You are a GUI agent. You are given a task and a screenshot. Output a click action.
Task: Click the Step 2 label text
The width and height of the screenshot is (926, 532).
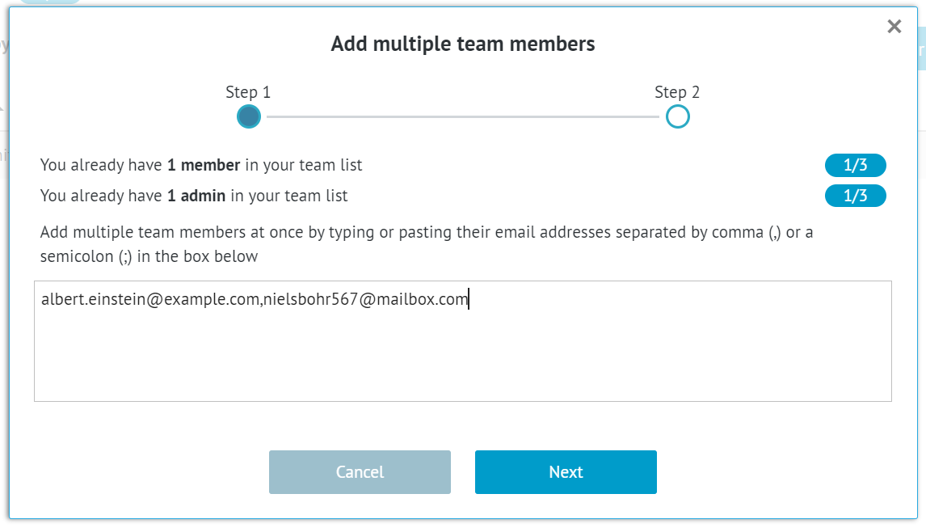coord(677,91)
